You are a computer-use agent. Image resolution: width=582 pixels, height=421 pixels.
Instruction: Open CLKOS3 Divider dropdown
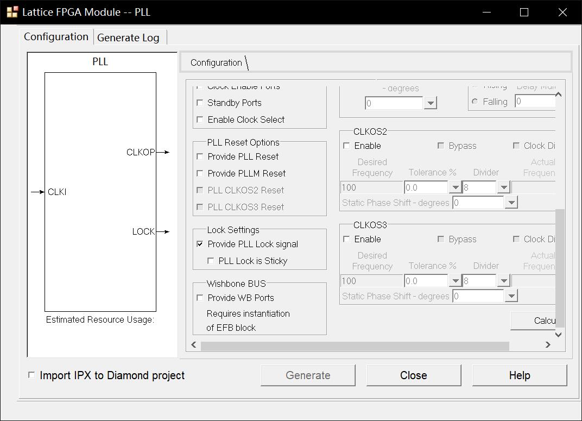(x=504, y=281)
